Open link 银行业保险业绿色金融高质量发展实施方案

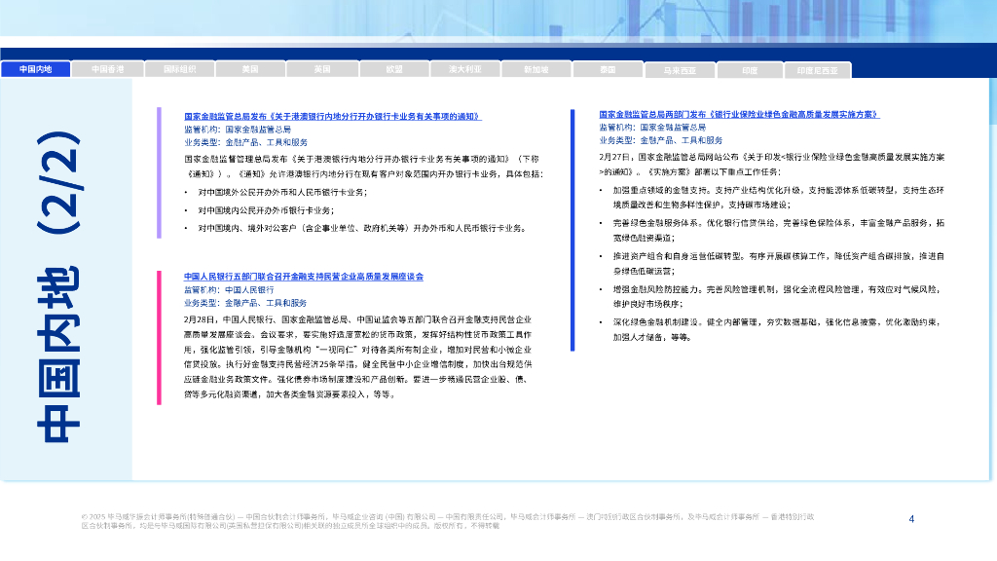tap(739, 115)
